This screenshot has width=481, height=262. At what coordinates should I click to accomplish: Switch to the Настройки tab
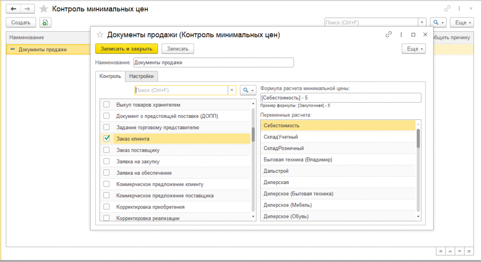click(141, 76)
